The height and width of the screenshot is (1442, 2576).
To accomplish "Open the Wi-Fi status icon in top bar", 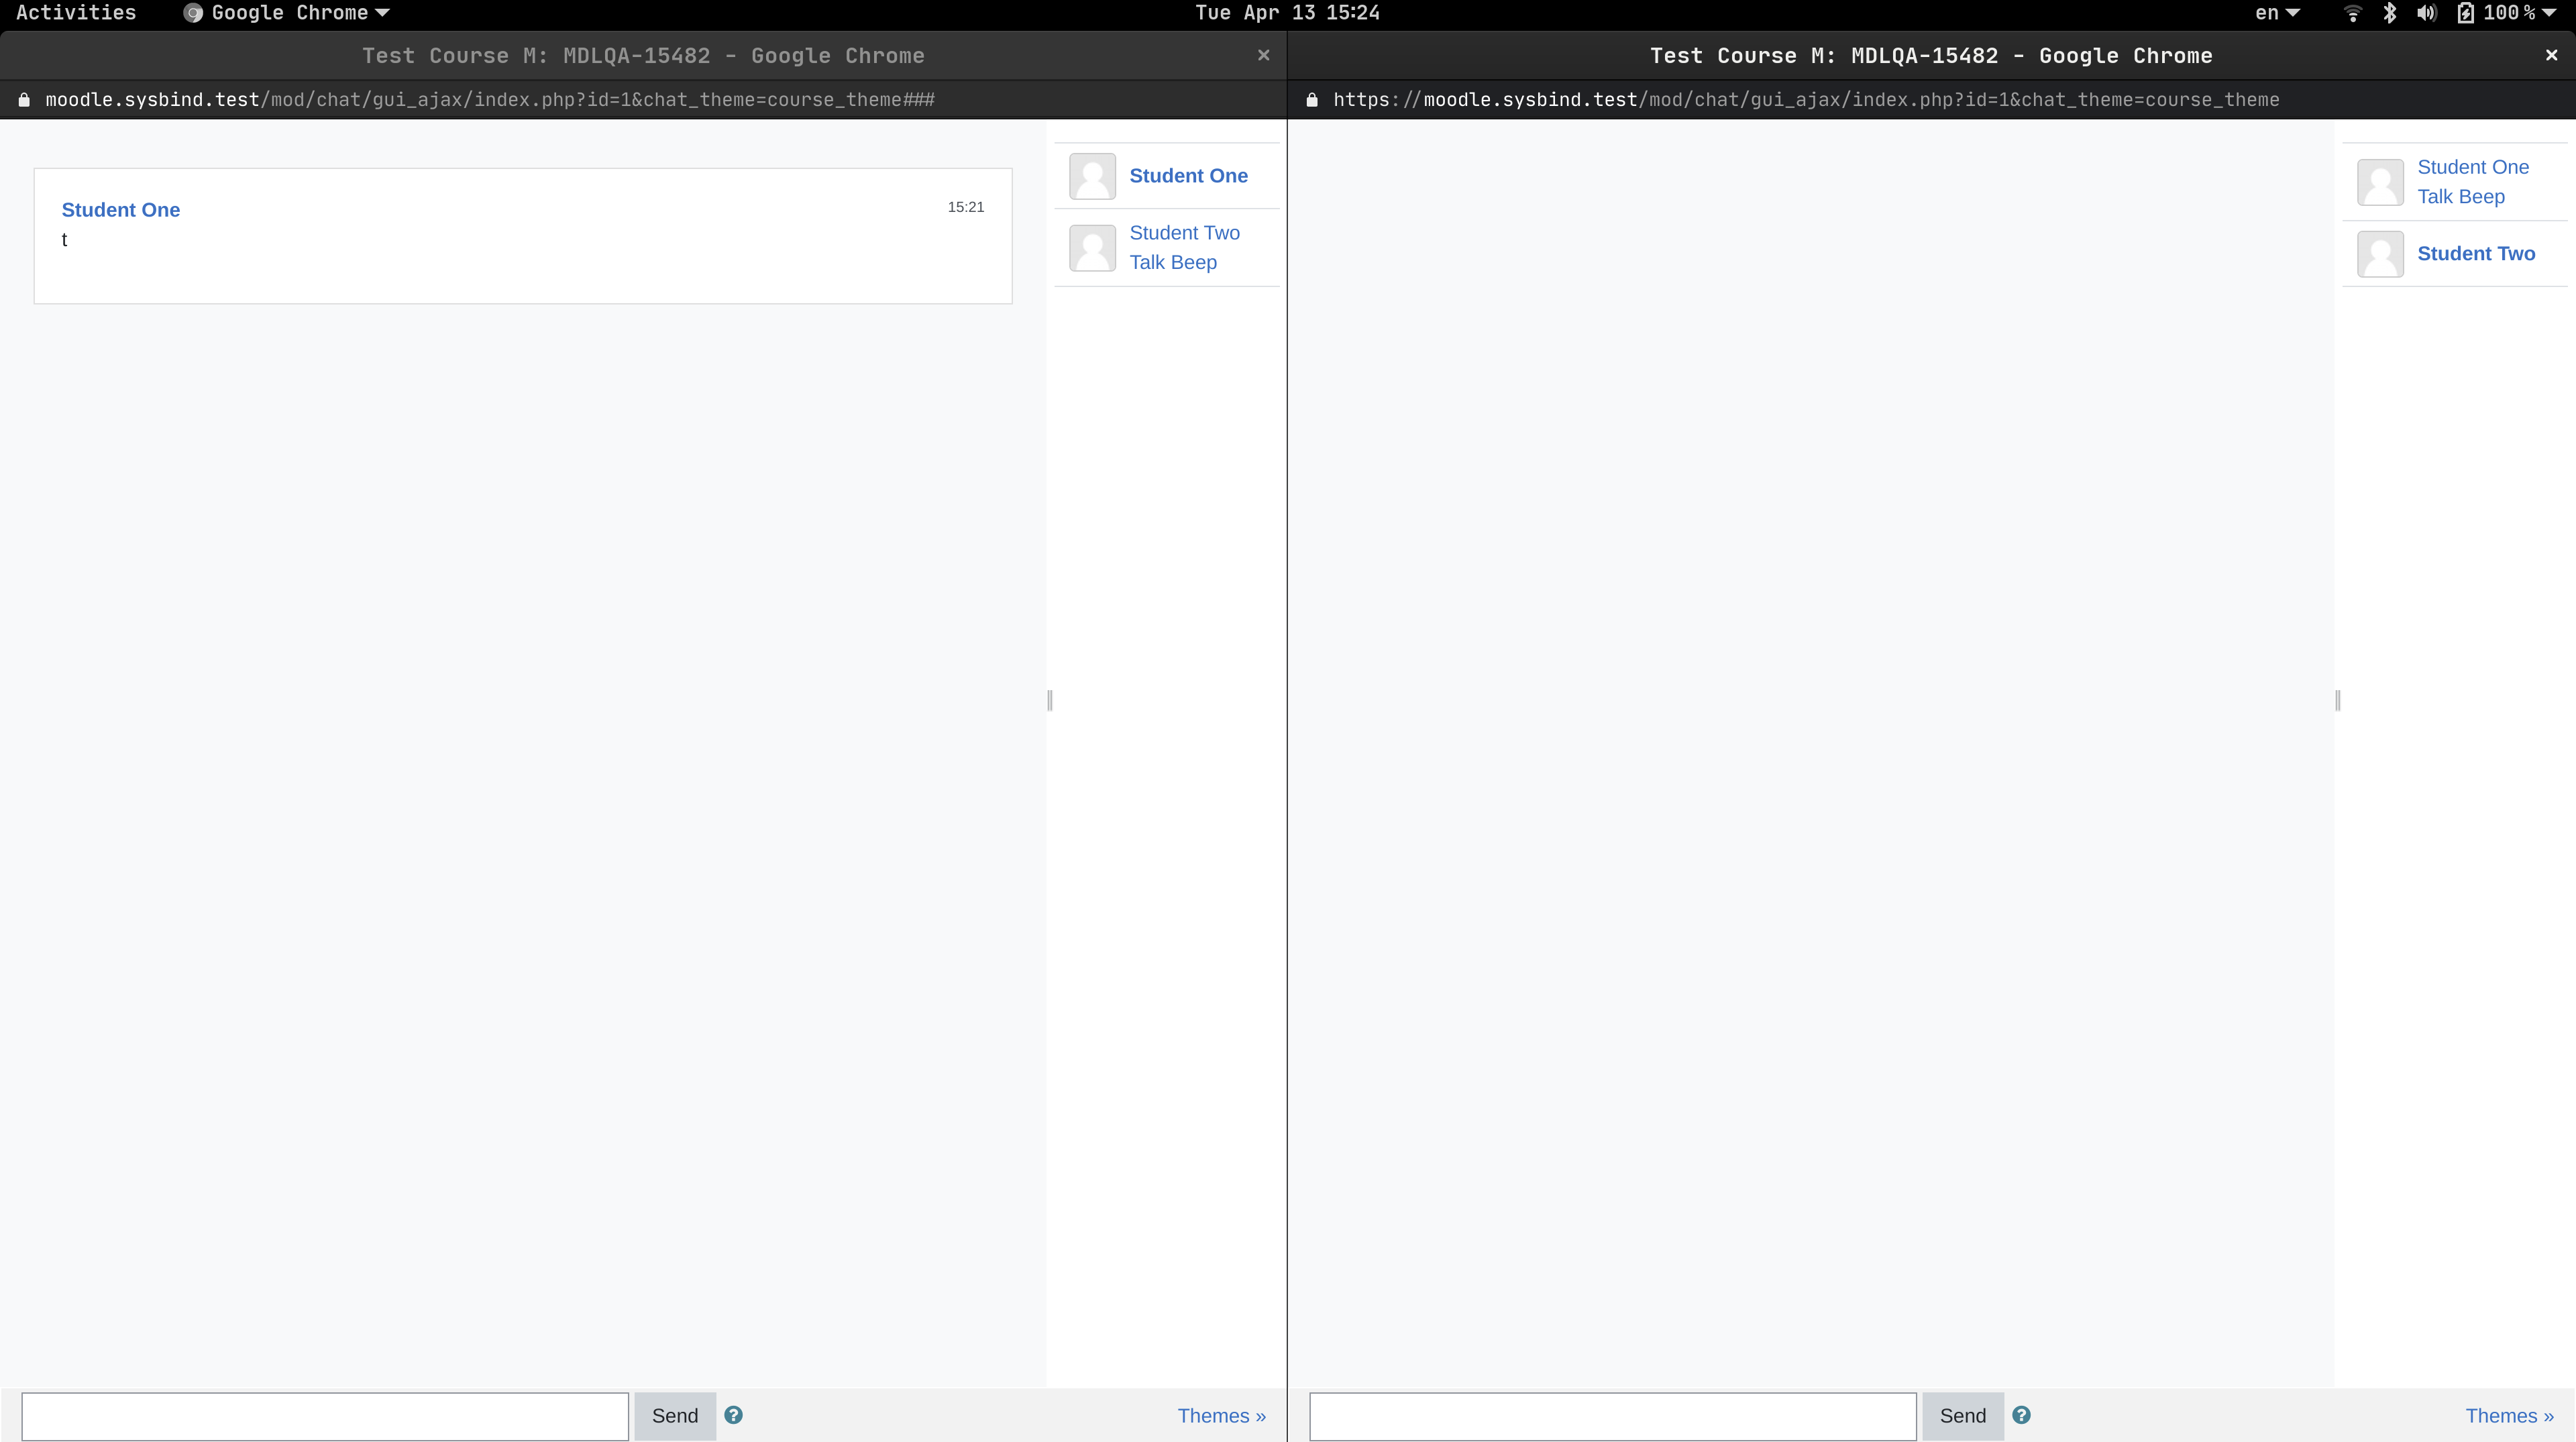I will coord(2353,13).
